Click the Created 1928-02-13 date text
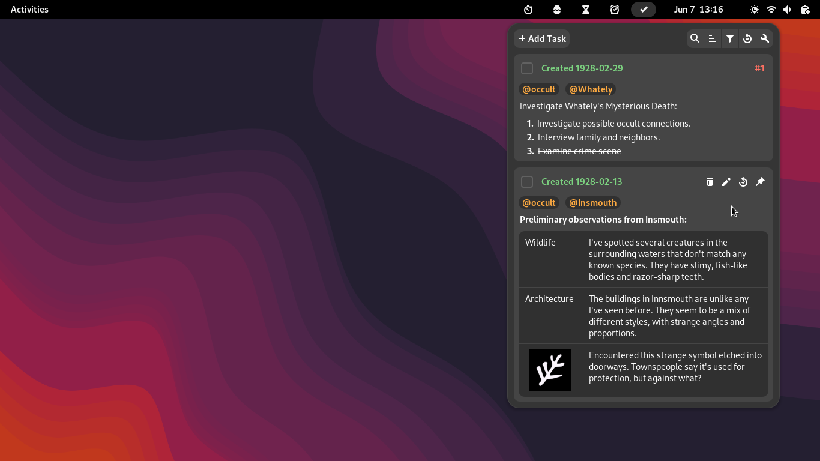The height and width of the screenshot is (461, 820). (582, 182)
